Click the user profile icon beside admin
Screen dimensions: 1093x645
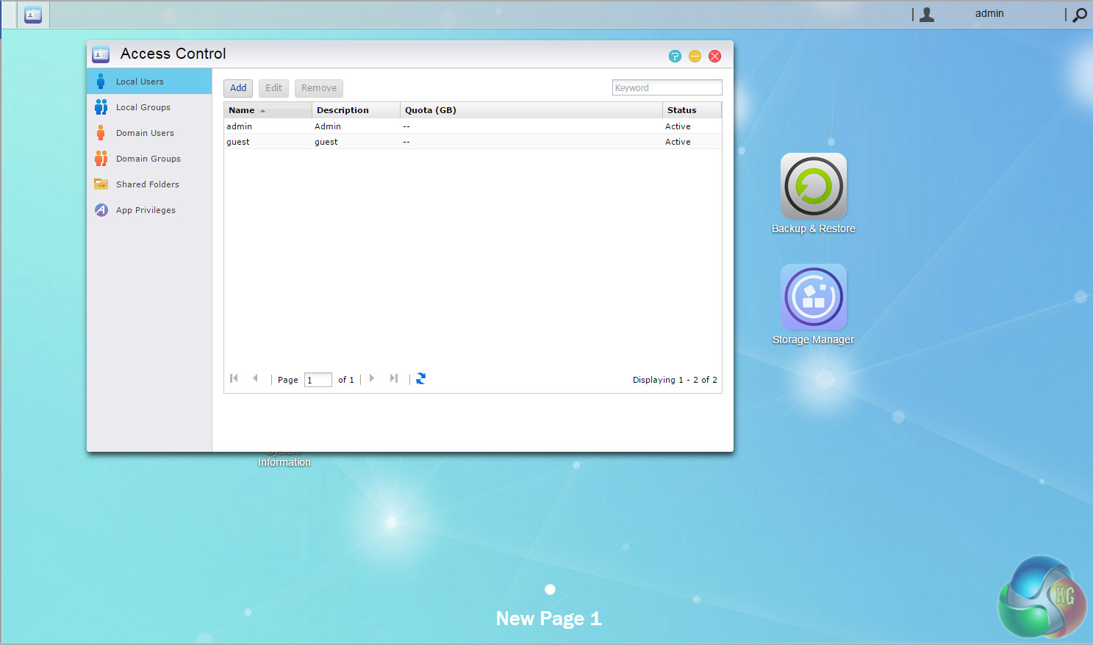coord(927,15)
